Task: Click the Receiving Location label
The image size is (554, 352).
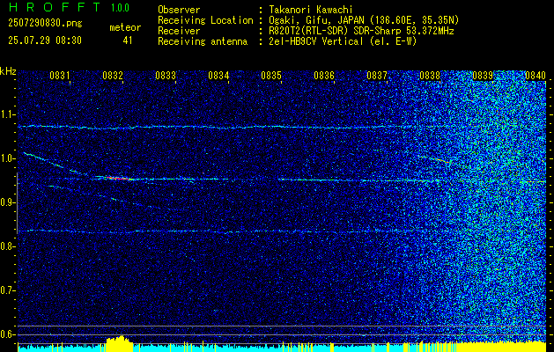Action: pyautogui.click(x=205, y=20)
